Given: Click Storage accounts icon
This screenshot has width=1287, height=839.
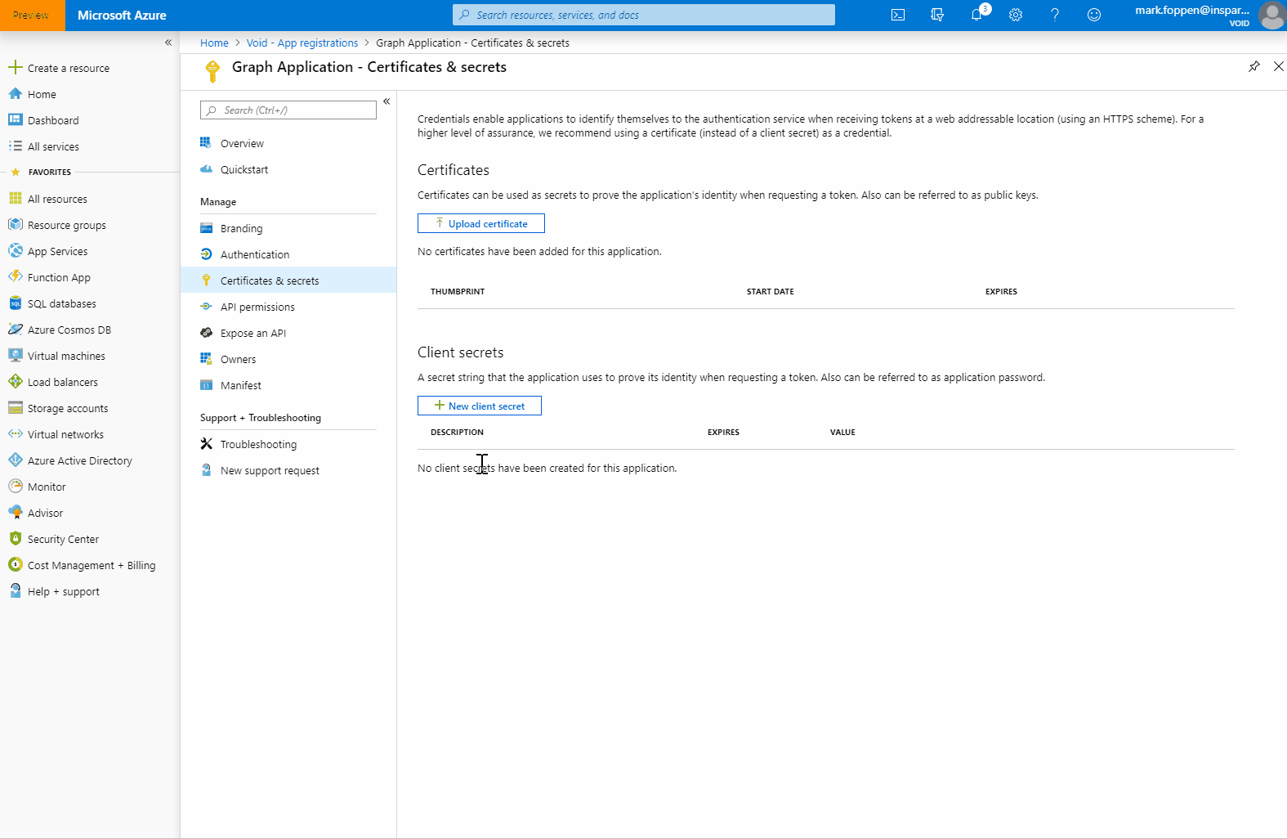Looking at the screenshot, I should pyautogui.click(x=15, y=408).
